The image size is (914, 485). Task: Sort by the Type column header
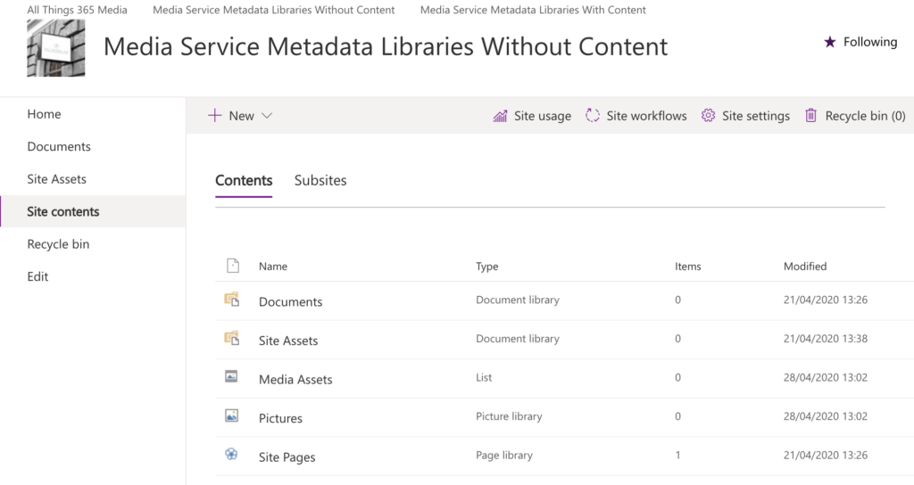486,266
